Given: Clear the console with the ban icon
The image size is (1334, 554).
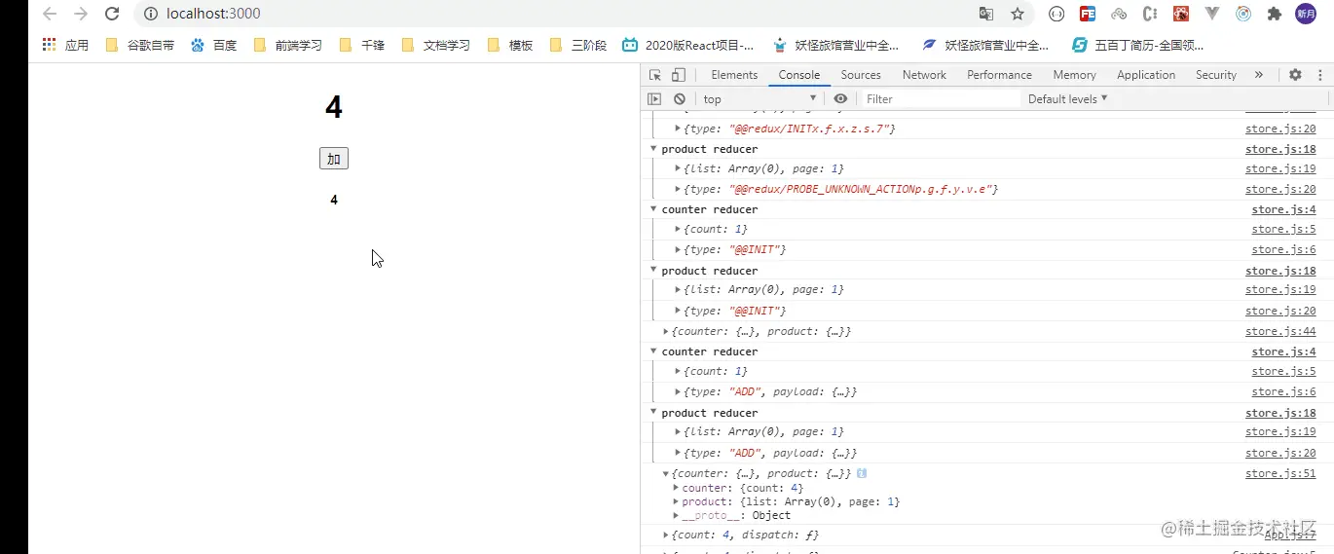Looking at the screenshot, I should pos(680,98).
